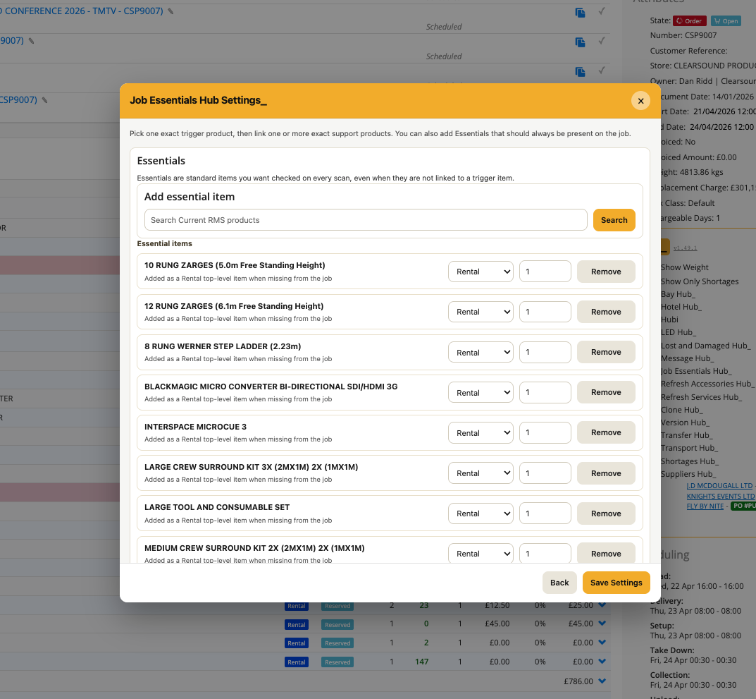Click quantity field for MEDIUM CREW SURROUND KIT
Image resolution: width=756 pixels, height=699 pixels.
[545, 553]
